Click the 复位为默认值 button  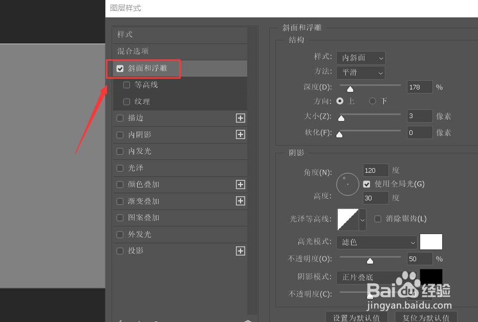coord(426,318)
